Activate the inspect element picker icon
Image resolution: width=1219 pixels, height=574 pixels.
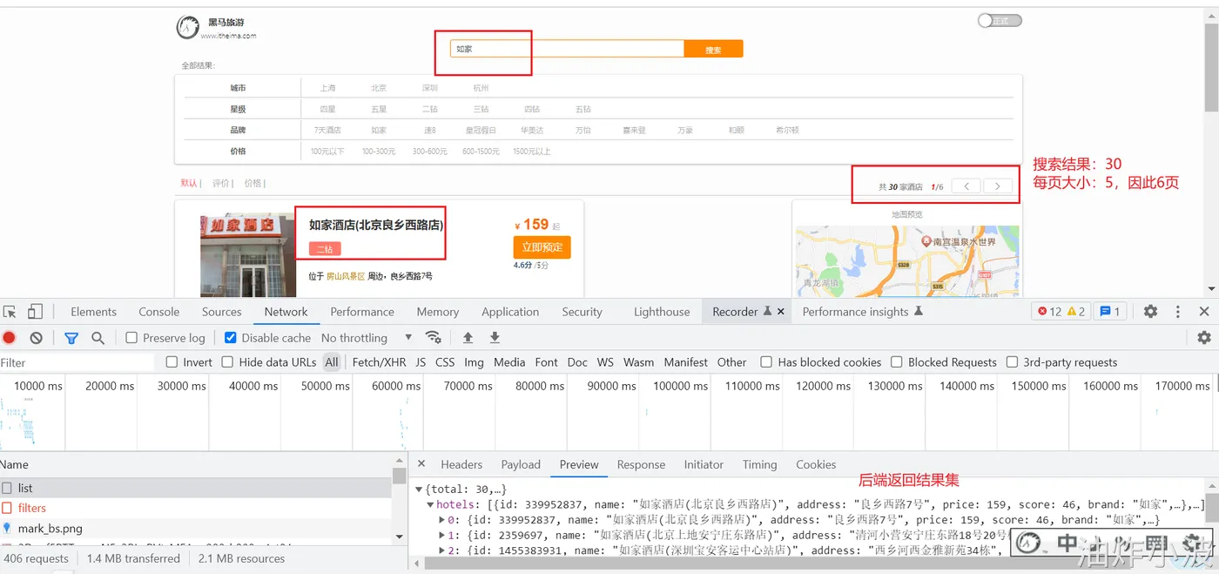click(10, 312)
